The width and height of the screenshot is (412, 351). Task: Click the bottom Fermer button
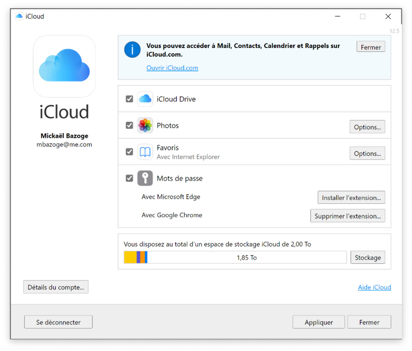(369, 322)
